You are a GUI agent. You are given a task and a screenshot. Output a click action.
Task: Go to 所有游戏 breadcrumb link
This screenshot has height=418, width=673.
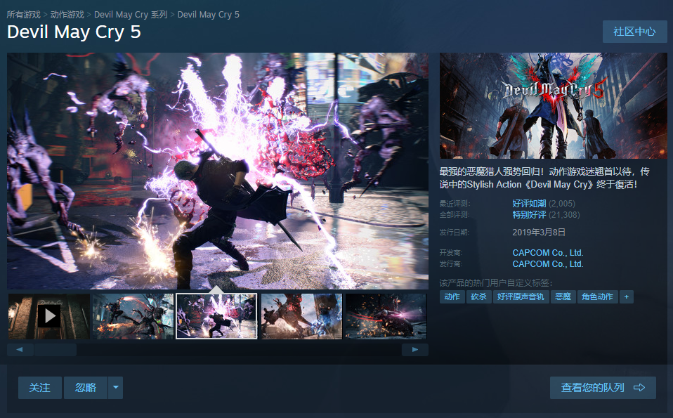[24, 15]
